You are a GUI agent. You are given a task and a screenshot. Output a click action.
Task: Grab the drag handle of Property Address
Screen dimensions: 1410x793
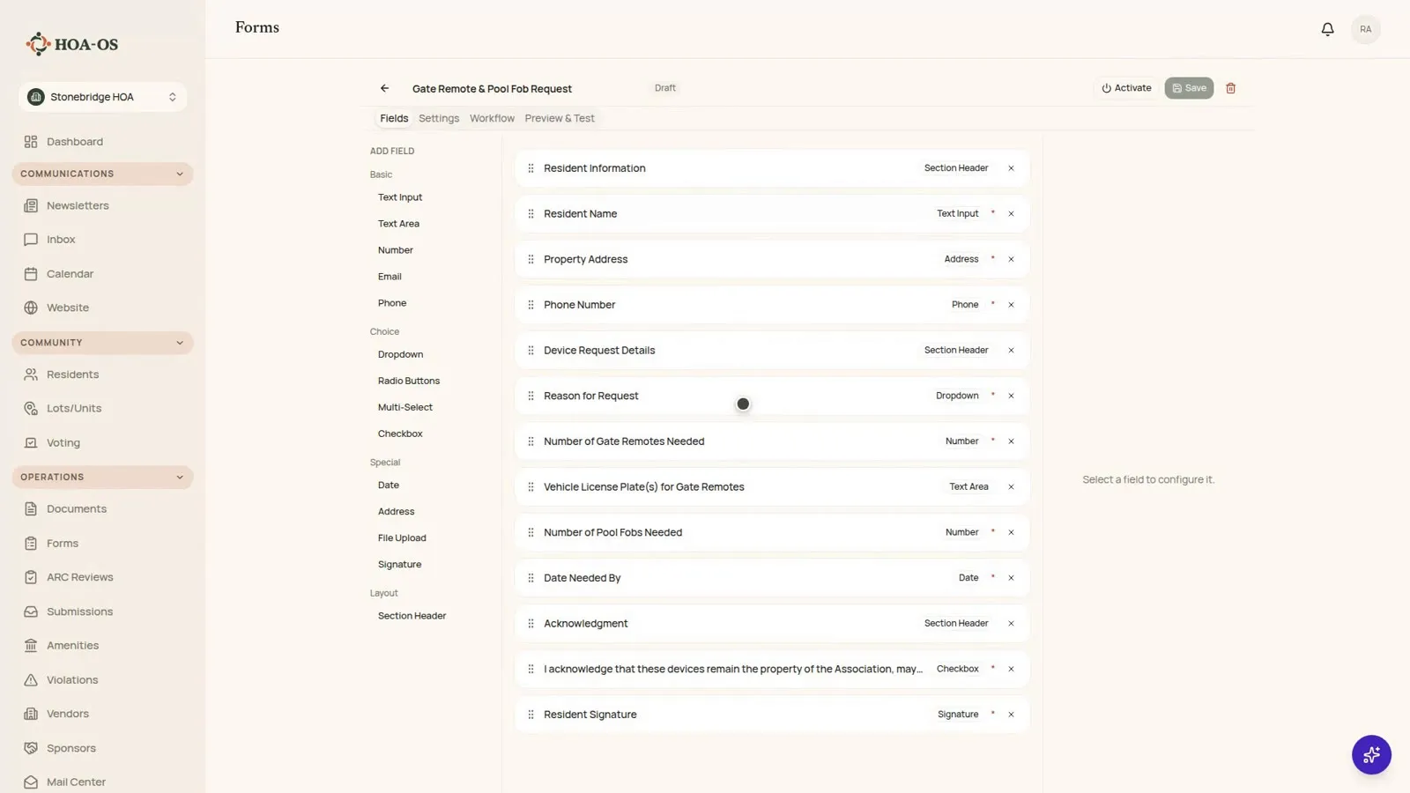click(531, 259)
